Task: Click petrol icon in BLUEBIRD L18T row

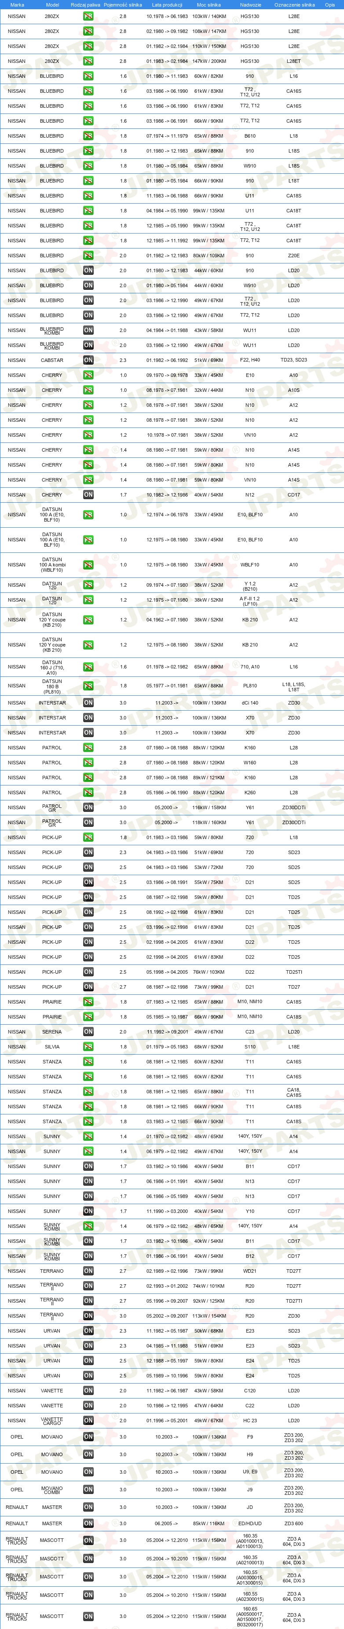Action: point(88,181)
